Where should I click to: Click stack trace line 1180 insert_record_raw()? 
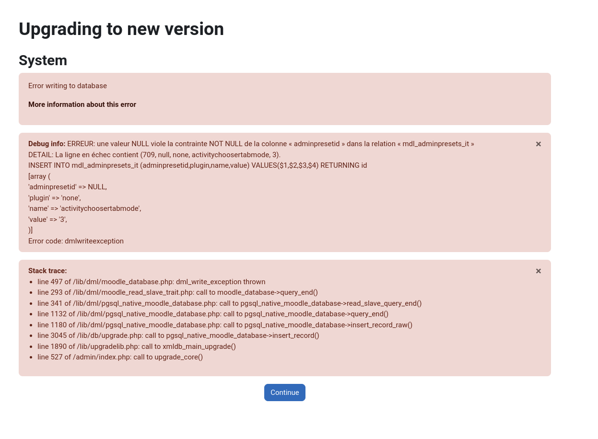click(x=225, y=325)
